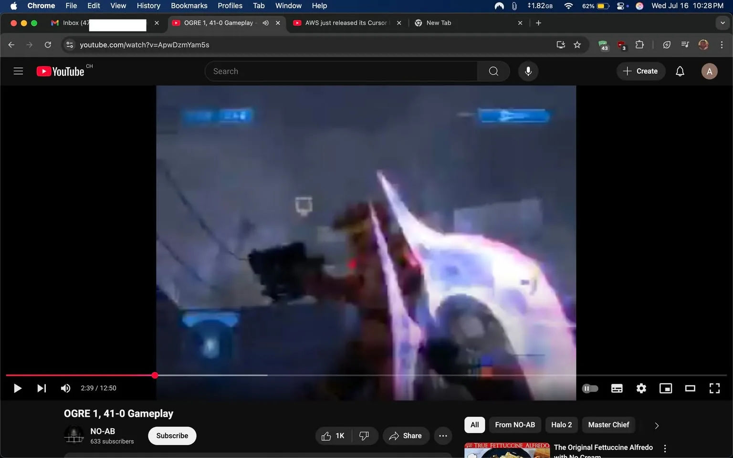The height and width of the screenshot is (458, 733).
Task: Open YouTube notifications bell
Action: coord(680,71)
